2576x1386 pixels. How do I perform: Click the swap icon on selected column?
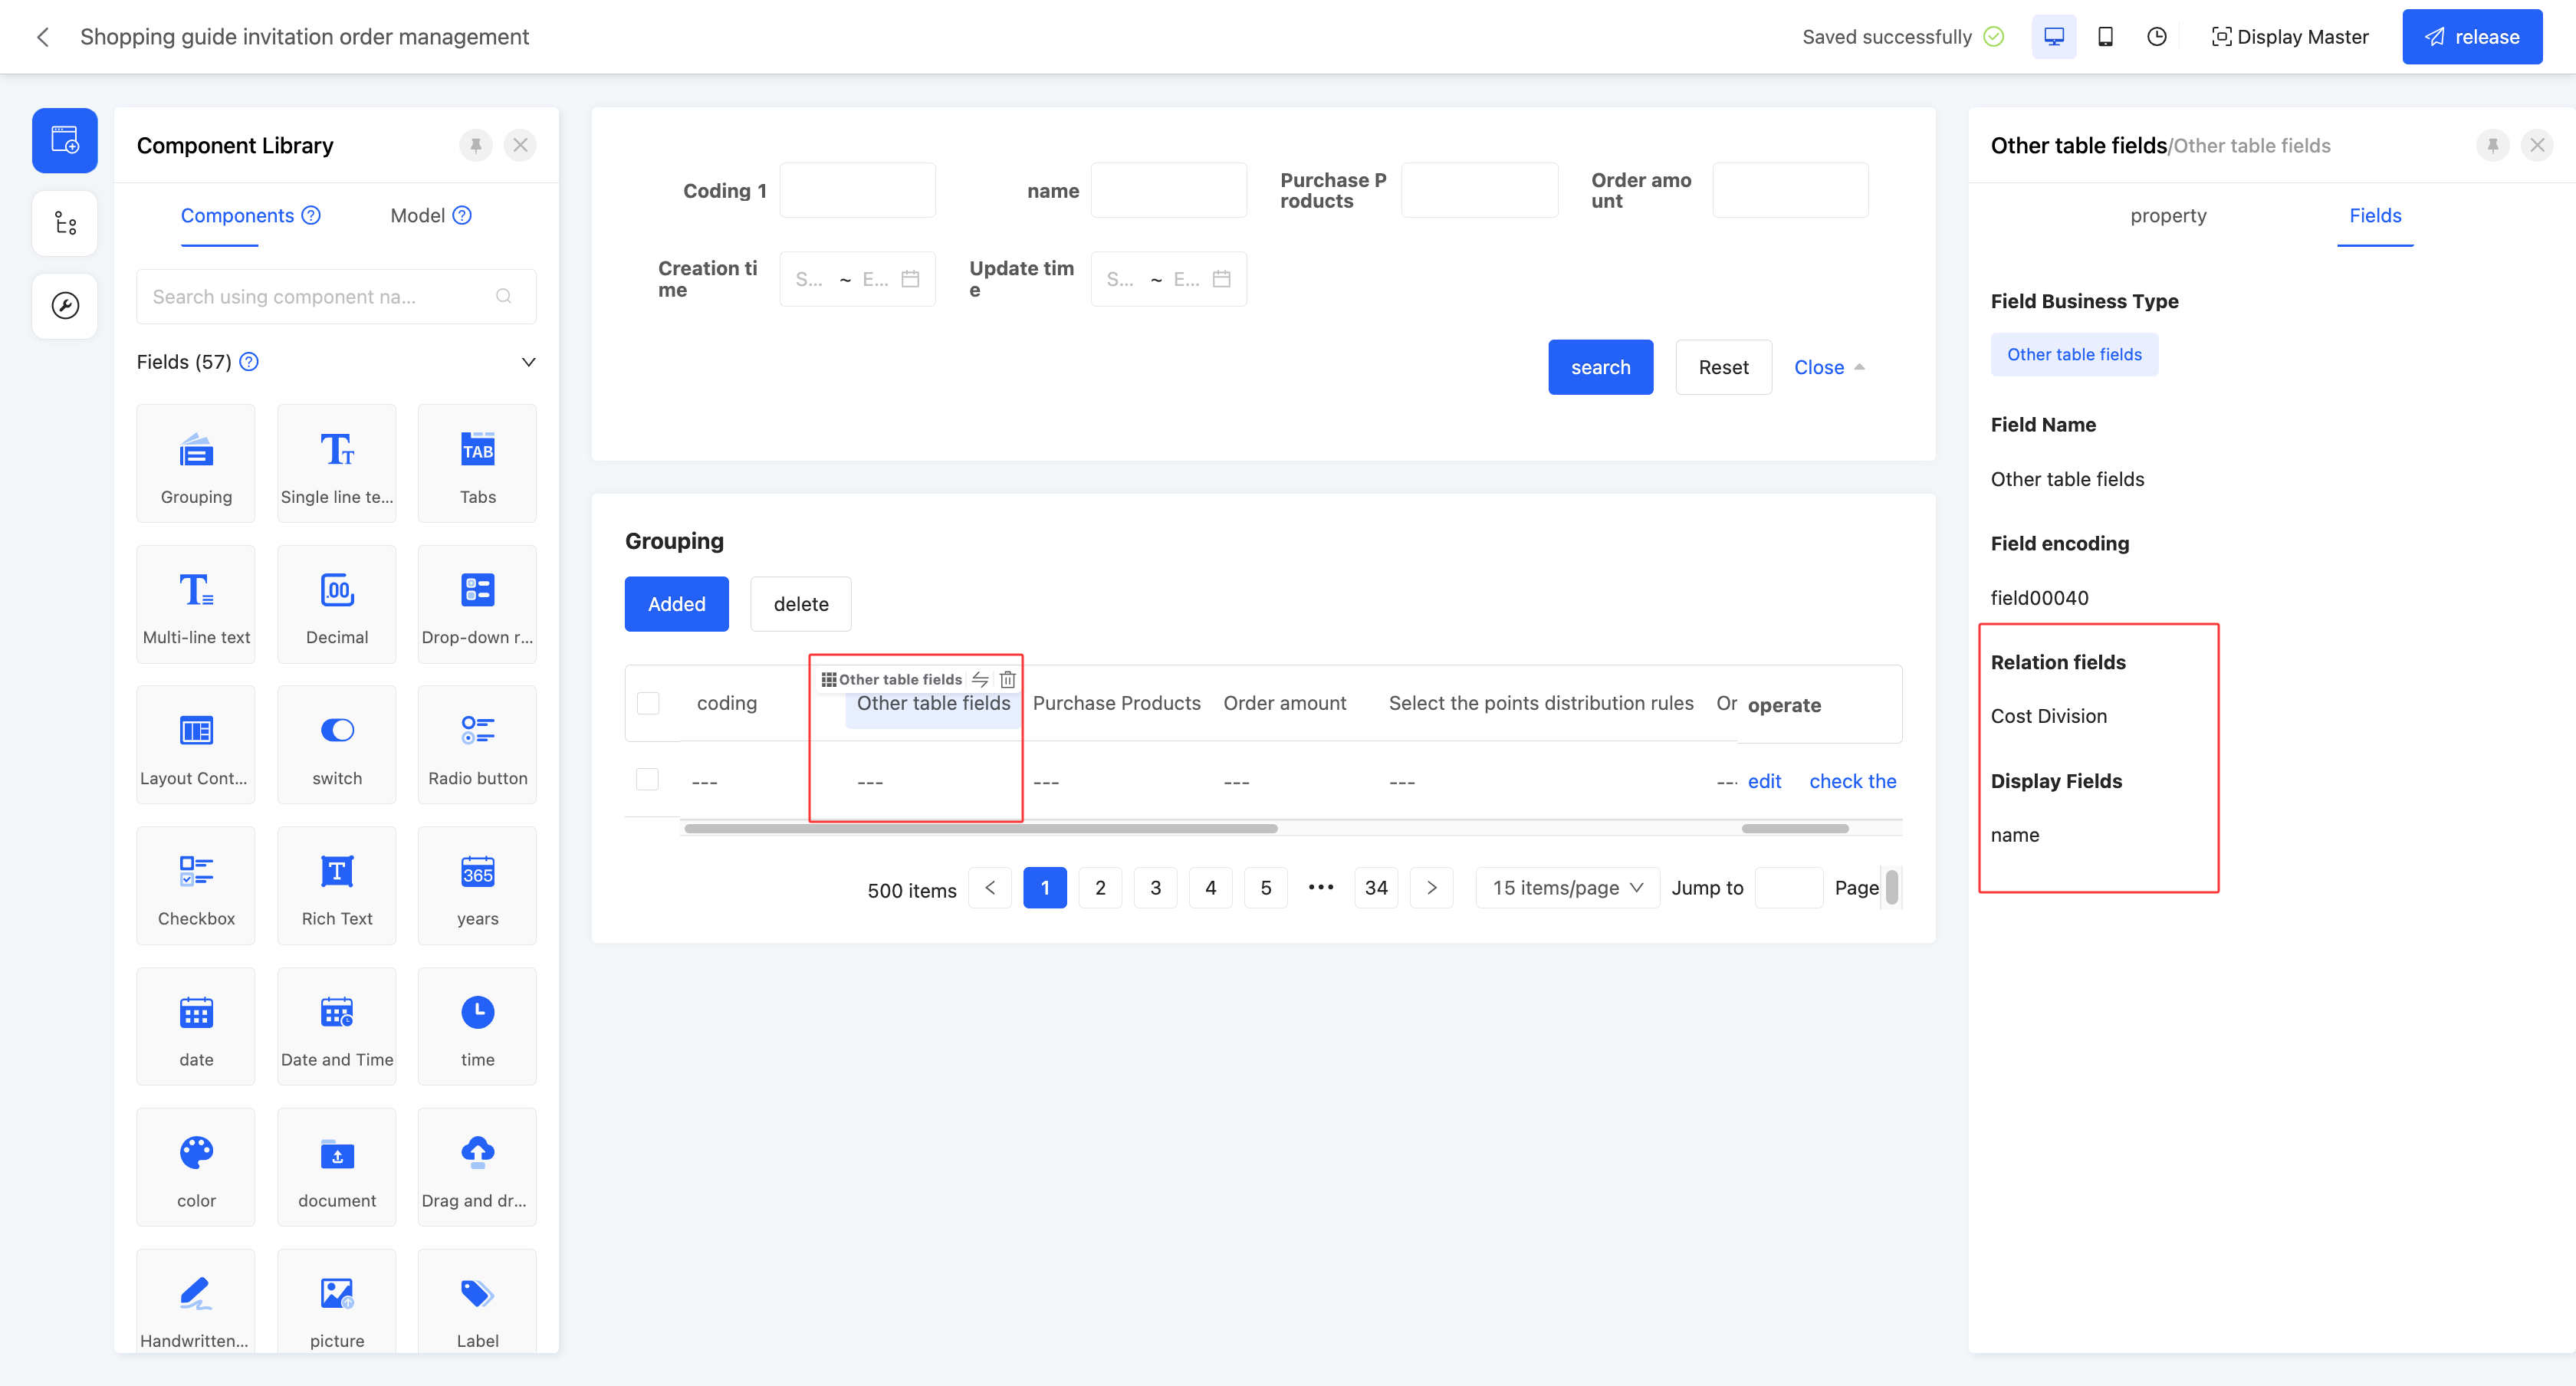pyautogui.click(x=980, y=679)
